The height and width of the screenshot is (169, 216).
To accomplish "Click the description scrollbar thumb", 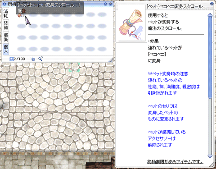I will (x=210, y=58).
